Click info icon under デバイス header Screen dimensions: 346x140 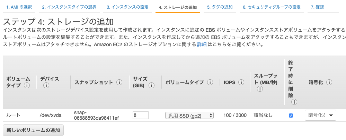(x=46, y=86)
